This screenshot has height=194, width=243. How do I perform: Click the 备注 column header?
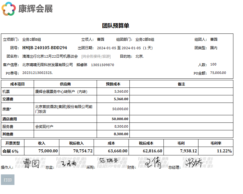(181, 84)
